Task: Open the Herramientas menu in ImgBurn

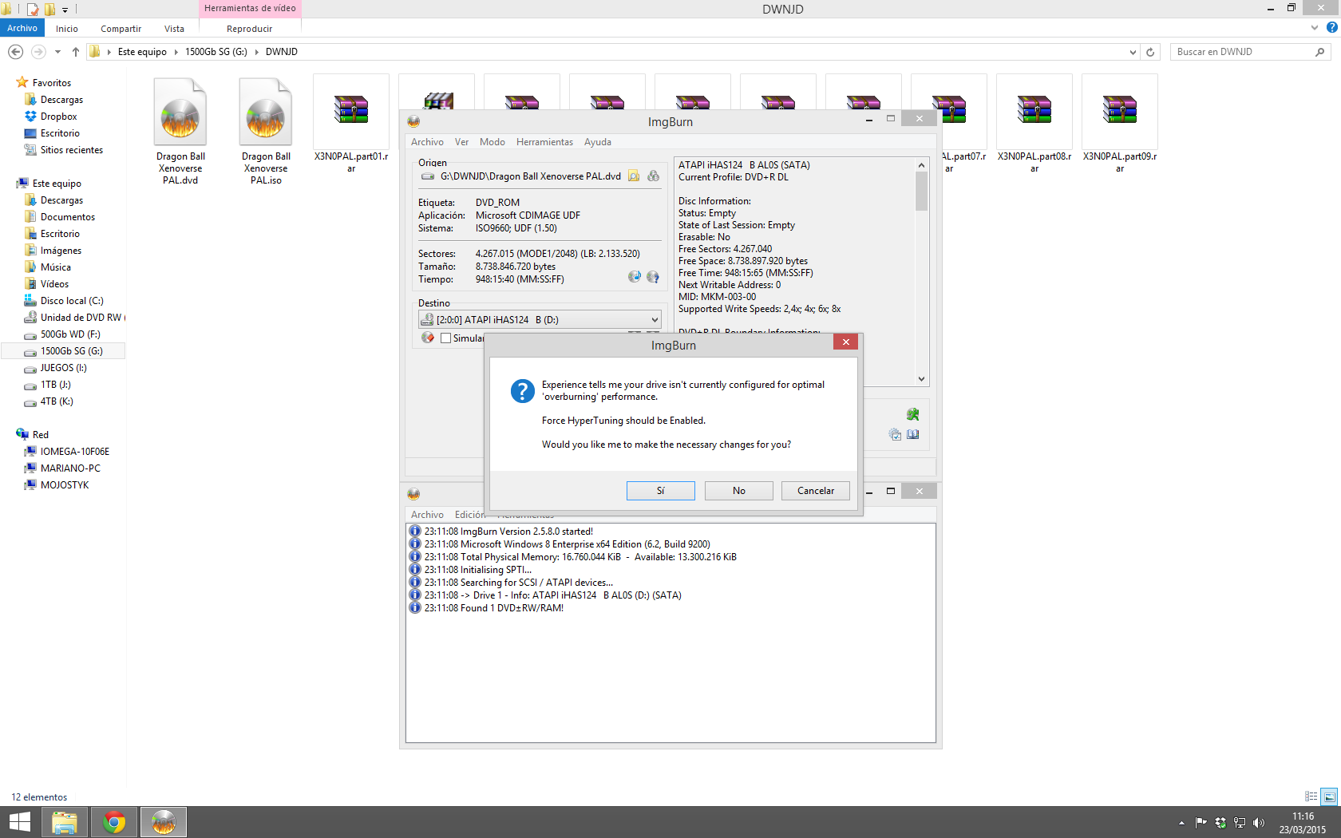Action: click(x=544, y=142)
